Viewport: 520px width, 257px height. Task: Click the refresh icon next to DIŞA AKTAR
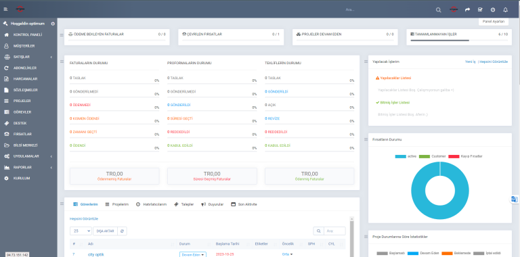122,231
